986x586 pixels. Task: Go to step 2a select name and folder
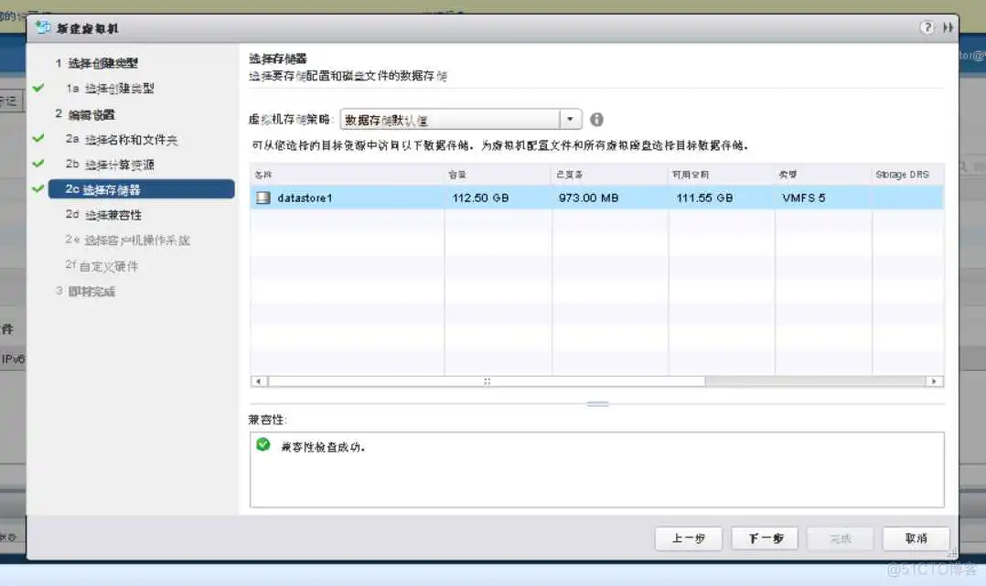click(x=122, y=140)
